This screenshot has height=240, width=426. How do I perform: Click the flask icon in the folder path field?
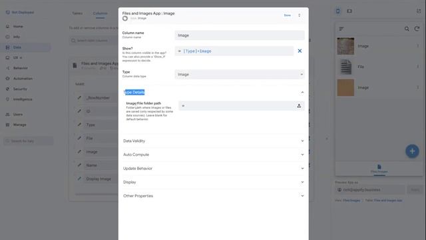pos(299,106)
